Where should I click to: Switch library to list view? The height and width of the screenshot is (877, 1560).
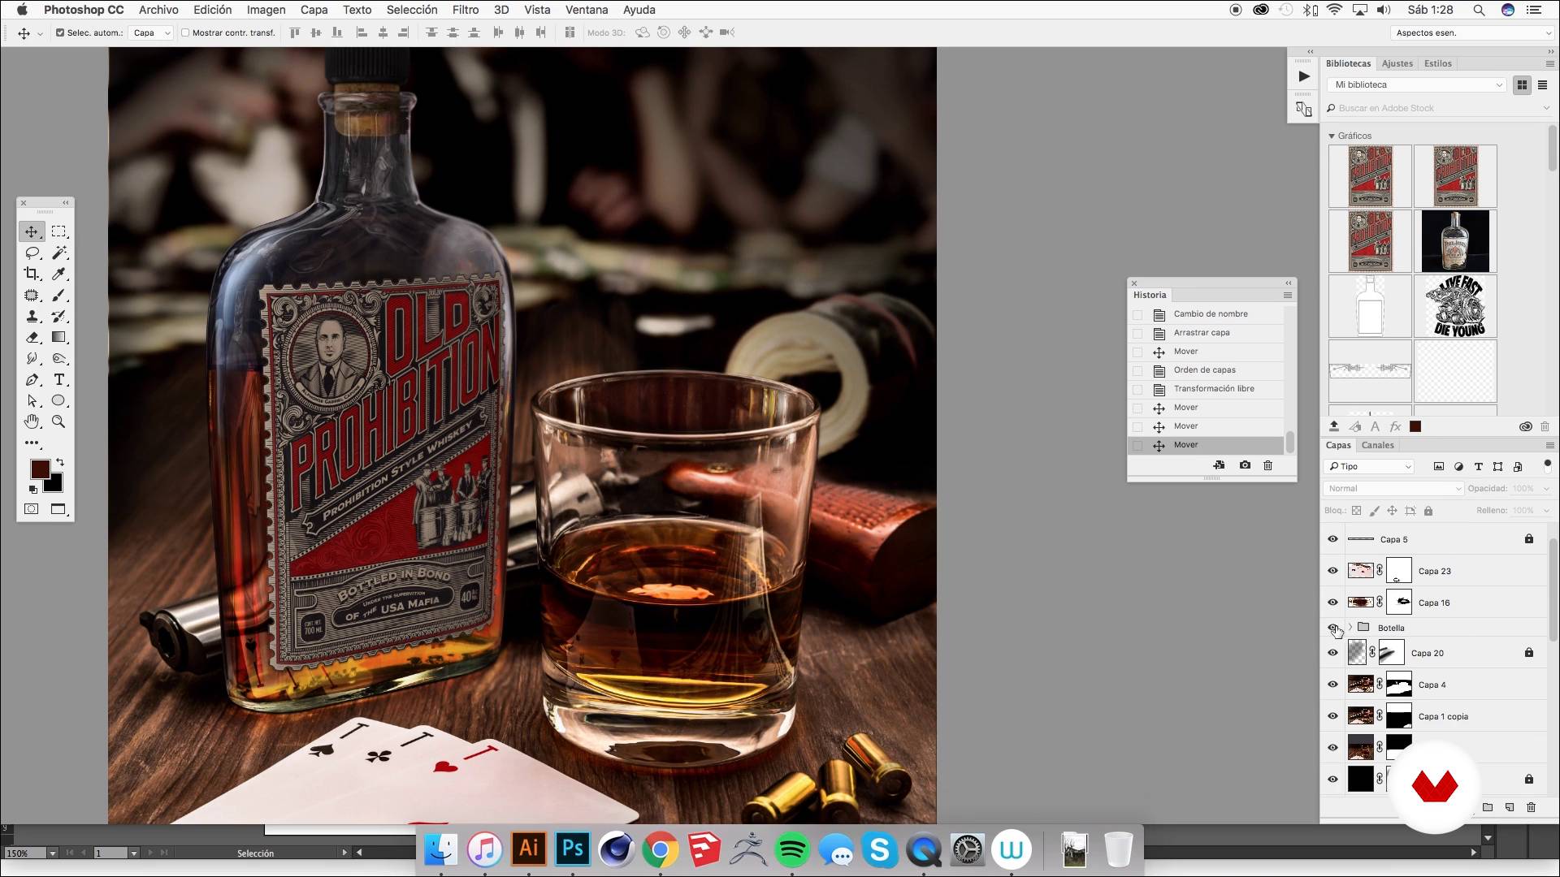click(1542, 84)
